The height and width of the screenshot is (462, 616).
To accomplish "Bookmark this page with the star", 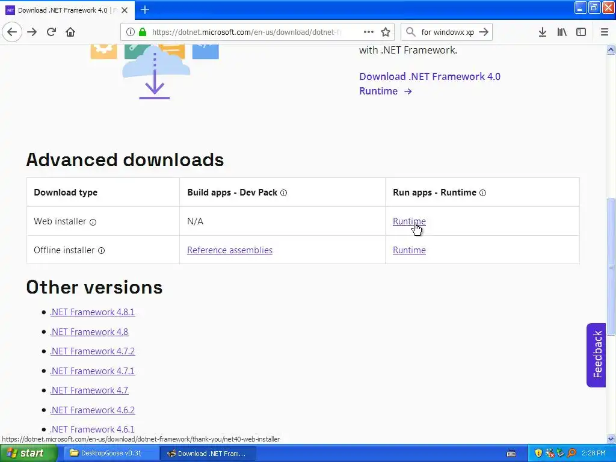I will click(x=386, y=32).
